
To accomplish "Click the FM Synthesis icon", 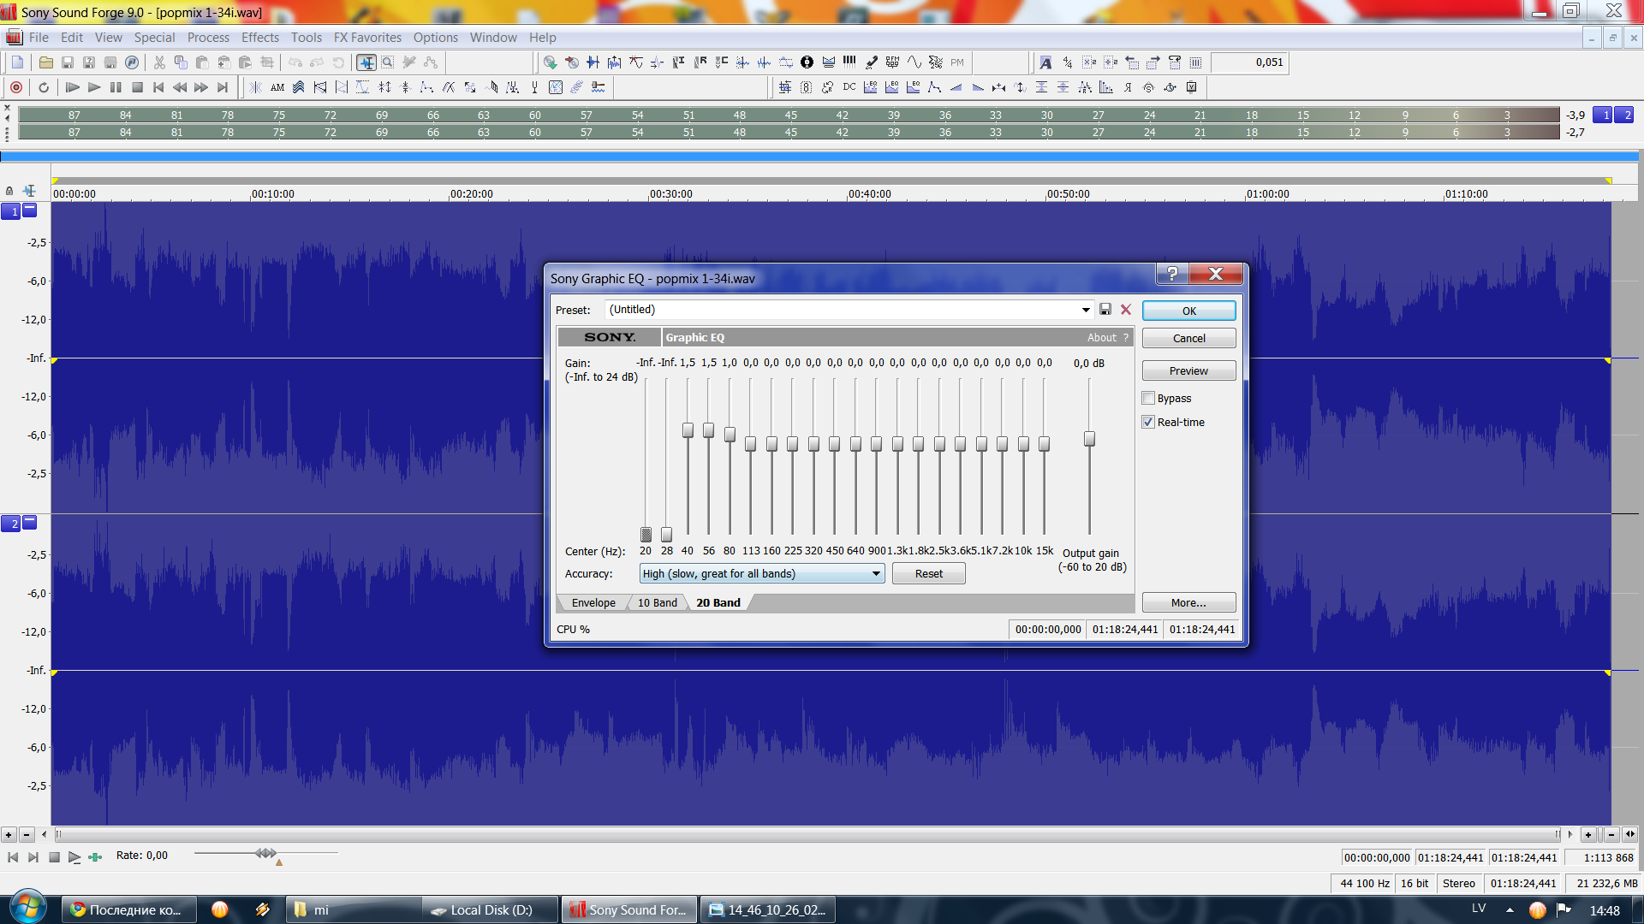I will 892,62.
